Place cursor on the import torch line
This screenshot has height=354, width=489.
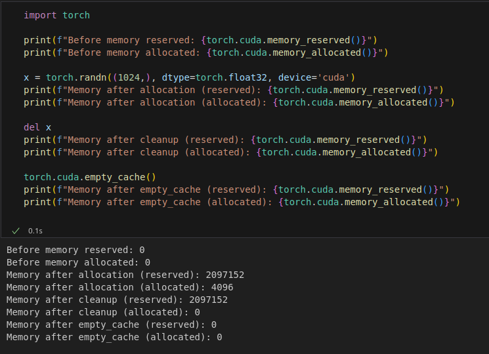point(56,14)
